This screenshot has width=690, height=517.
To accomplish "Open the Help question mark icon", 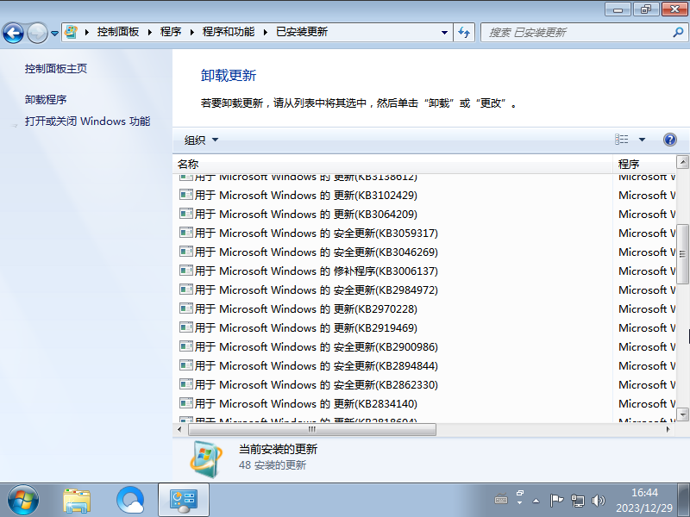I will coord(670,140).
